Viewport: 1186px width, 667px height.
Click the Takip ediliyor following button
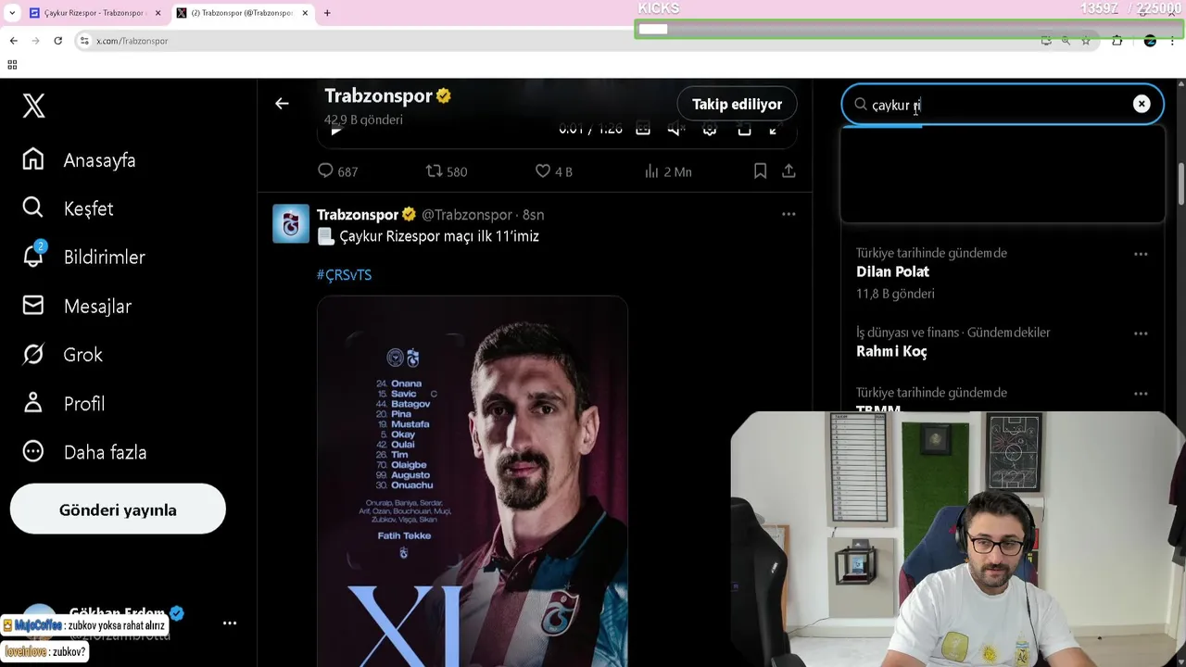click(737, 104)
